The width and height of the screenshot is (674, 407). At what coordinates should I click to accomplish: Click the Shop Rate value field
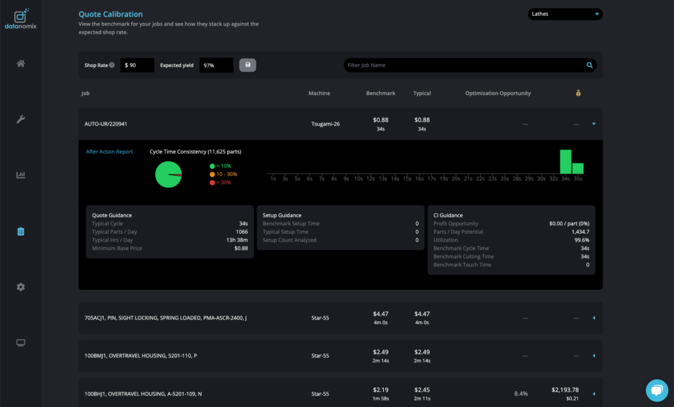point(137,65)
